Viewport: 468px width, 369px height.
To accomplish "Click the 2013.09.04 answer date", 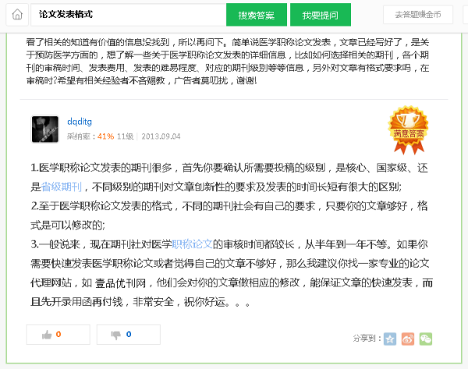I will [x=161, y=136].
